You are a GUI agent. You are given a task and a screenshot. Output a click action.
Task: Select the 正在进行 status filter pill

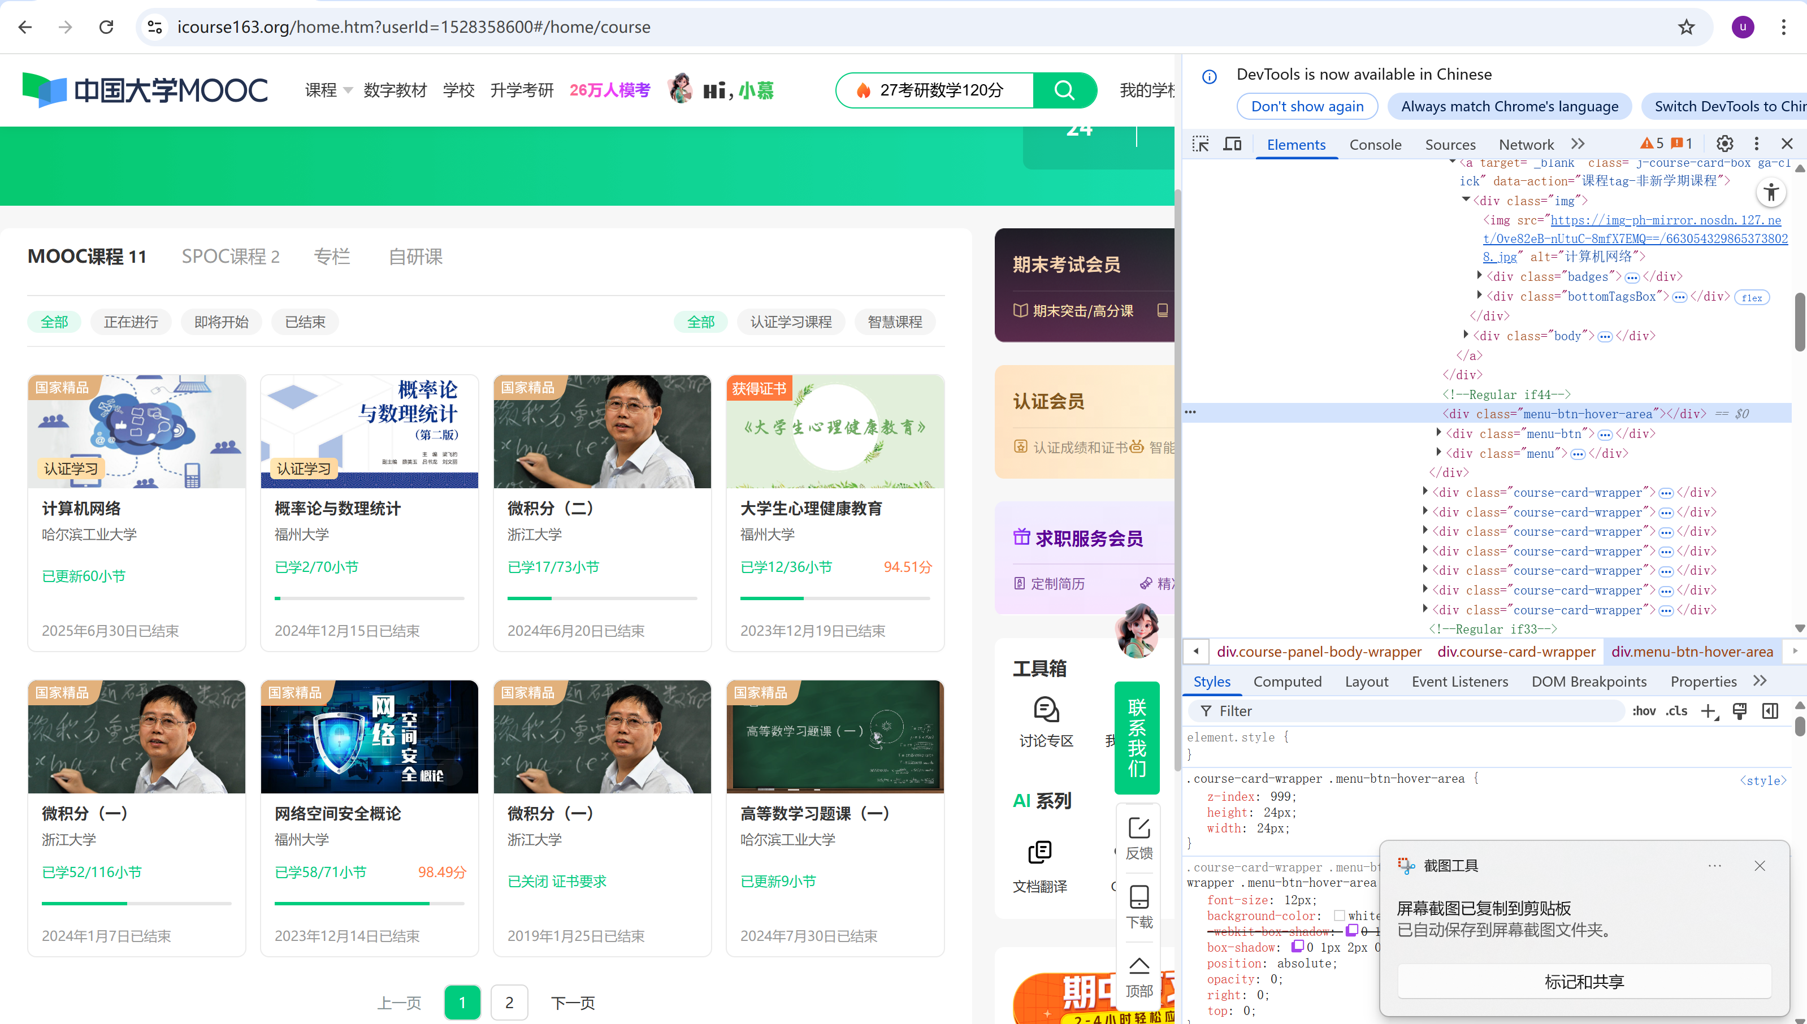[131, 322]
